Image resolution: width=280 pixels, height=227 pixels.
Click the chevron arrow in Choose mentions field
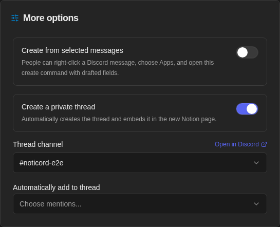coord(256,204)
